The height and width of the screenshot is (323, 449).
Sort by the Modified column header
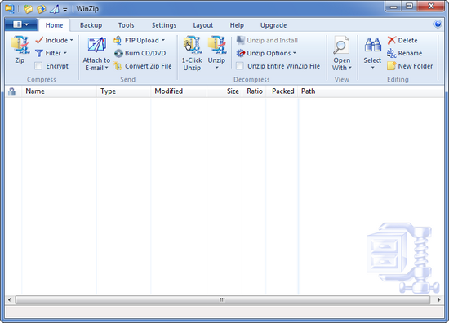179,91
